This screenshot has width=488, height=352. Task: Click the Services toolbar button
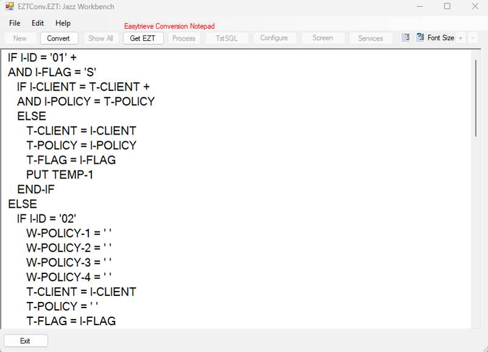[x=370, y=38]
